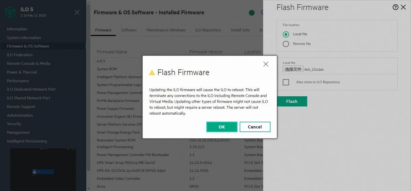Switch to the Maintenance Windows tab
This screenshot has width=411, height=191.
[x=166, y=30]
